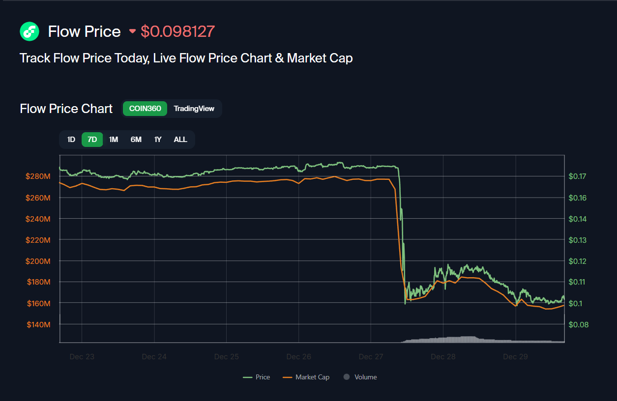Click the Dec 23 date axis label

pyautogui.click(x=82, y=357)
